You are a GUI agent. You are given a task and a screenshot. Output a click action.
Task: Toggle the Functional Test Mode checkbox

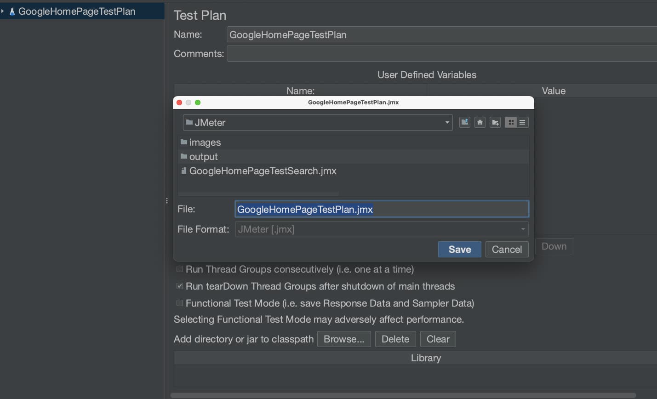pyautogui.click(x=180, y=303)
